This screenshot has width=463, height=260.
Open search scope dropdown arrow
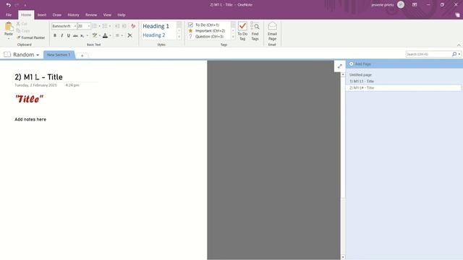tap(459, 54)
